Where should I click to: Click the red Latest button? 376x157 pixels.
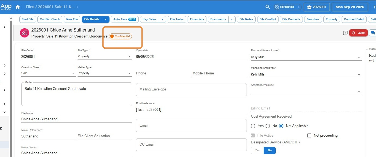359,33
